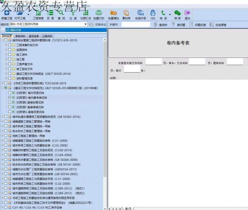Click the 新建工程 new project icon
Viewport: 248px width, 210px height.
click(x=7, y=13)
